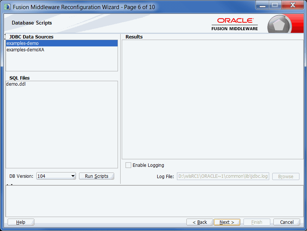Screen dimensions: 307x231
Task: Cancel the Reconfiguration Wizard
Action: pos(287,222)
